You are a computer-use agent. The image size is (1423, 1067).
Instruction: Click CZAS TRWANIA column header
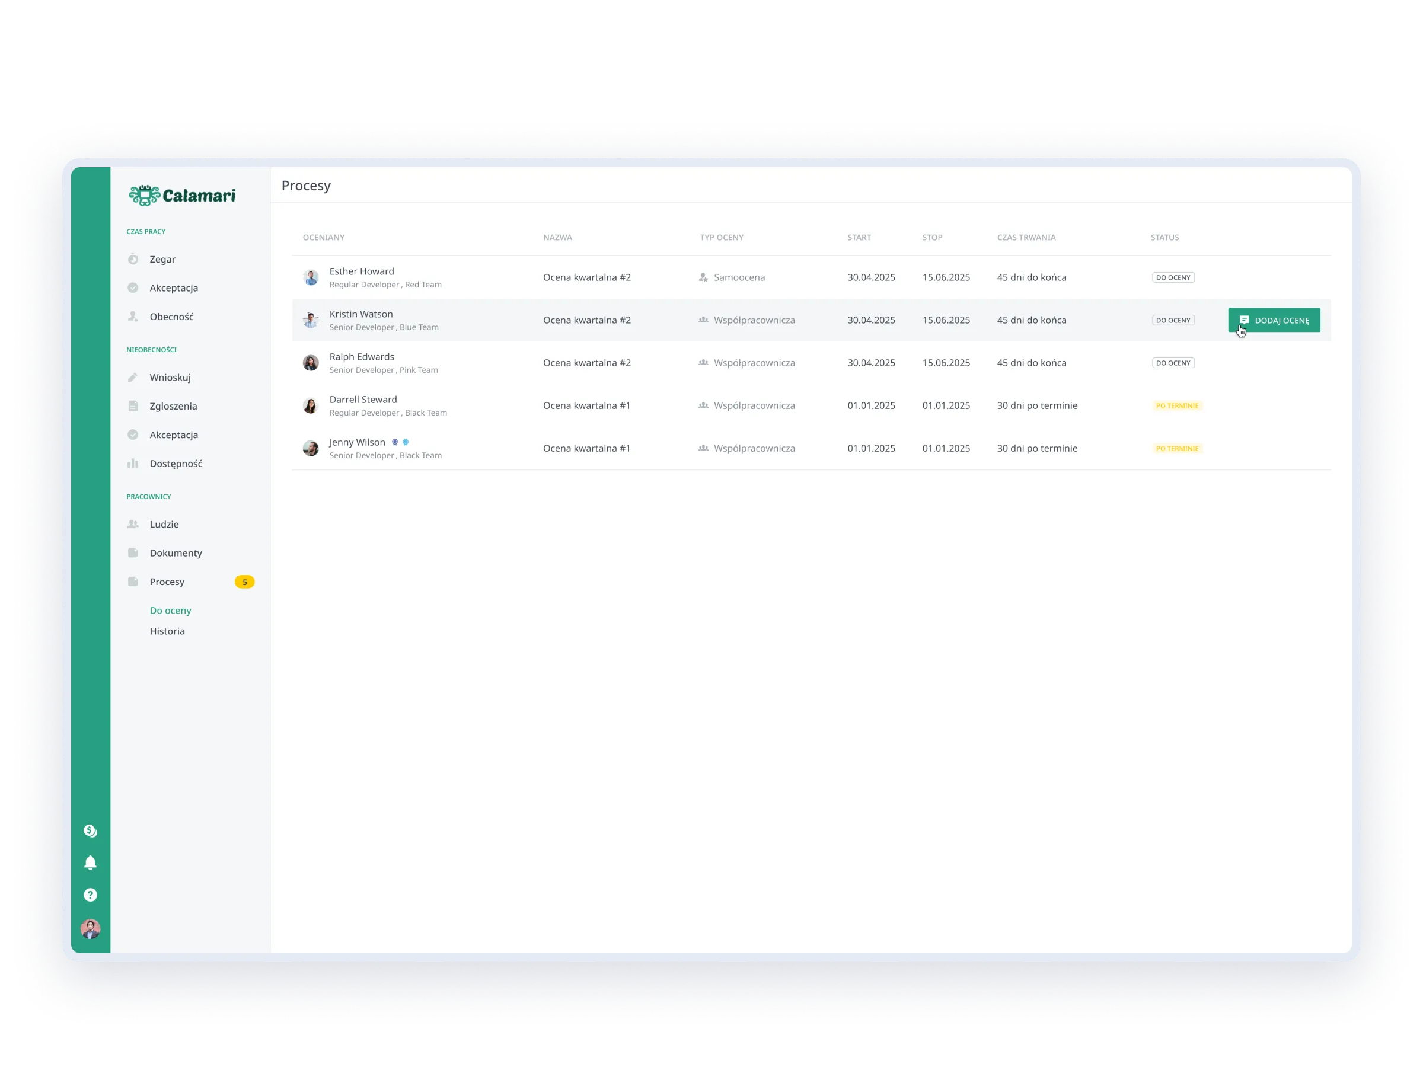1026,237
